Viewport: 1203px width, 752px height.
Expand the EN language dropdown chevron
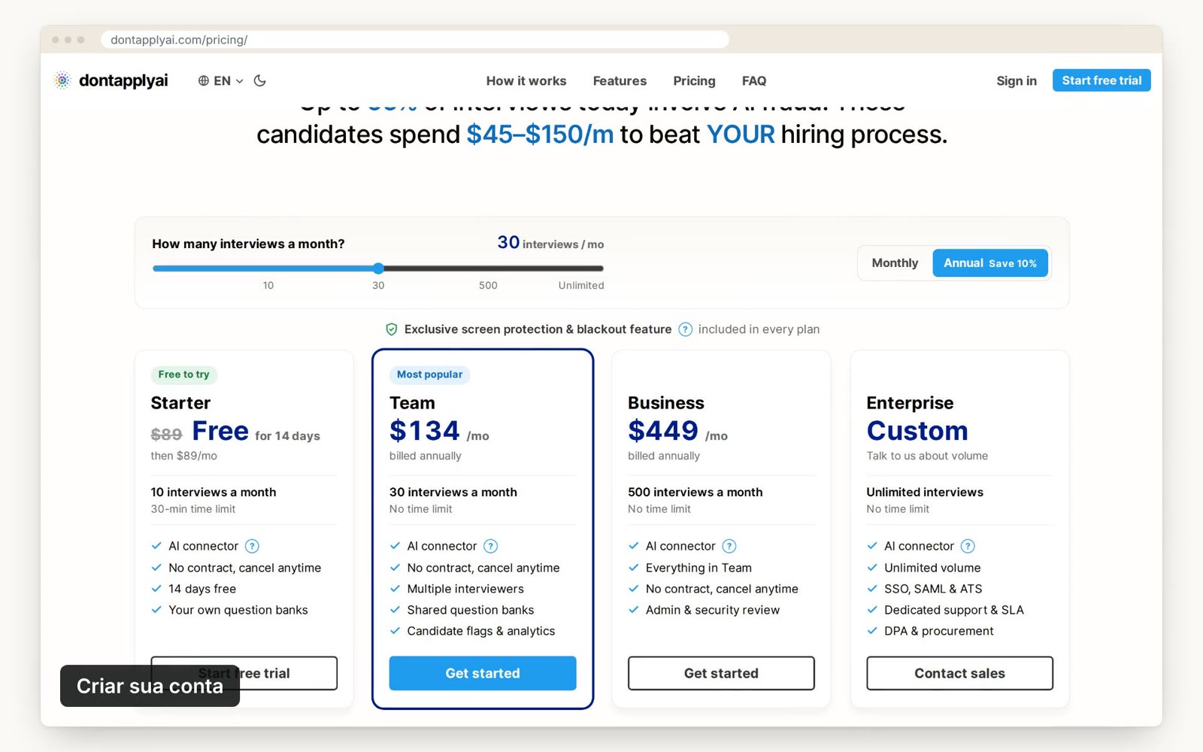point(240,80)
